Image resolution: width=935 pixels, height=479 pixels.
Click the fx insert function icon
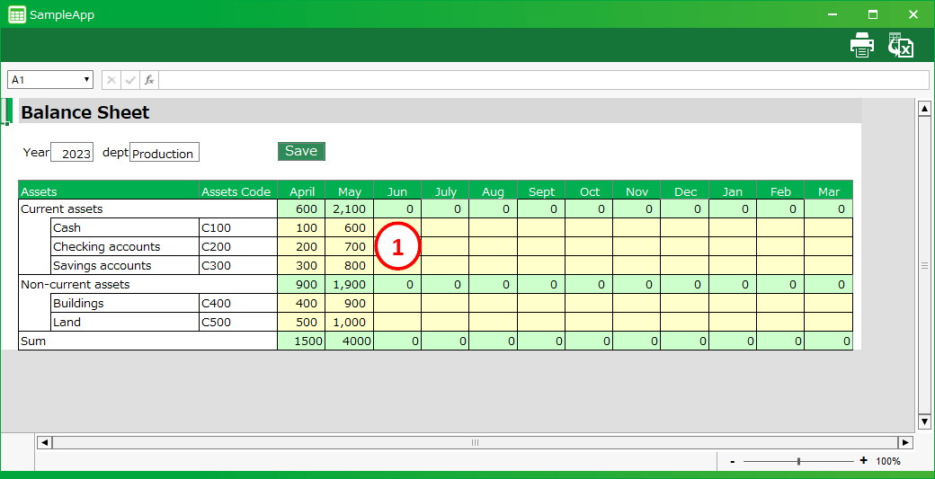click(x=149, y=80)
